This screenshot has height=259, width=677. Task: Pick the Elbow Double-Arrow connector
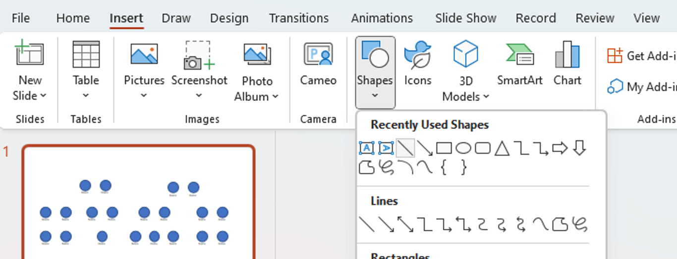463,224
